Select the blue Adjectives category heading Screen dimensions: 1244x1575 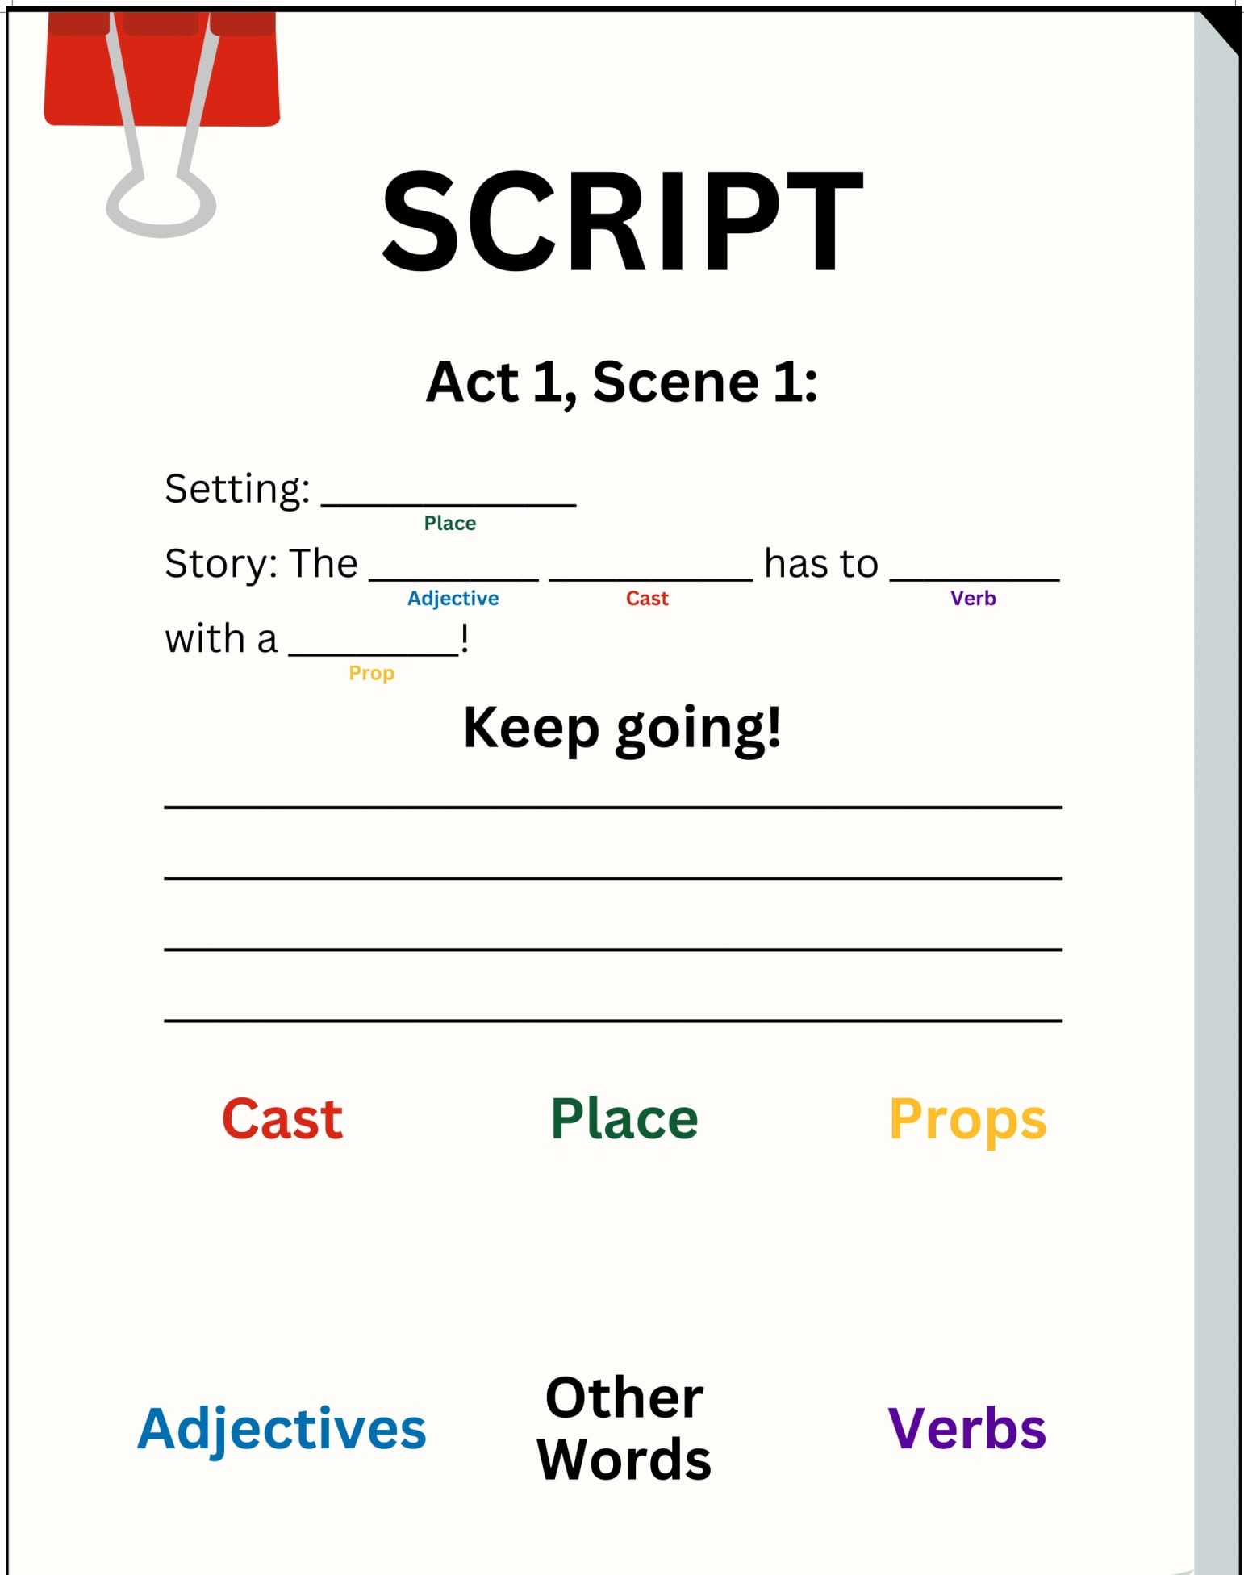tap(282, 1431)
